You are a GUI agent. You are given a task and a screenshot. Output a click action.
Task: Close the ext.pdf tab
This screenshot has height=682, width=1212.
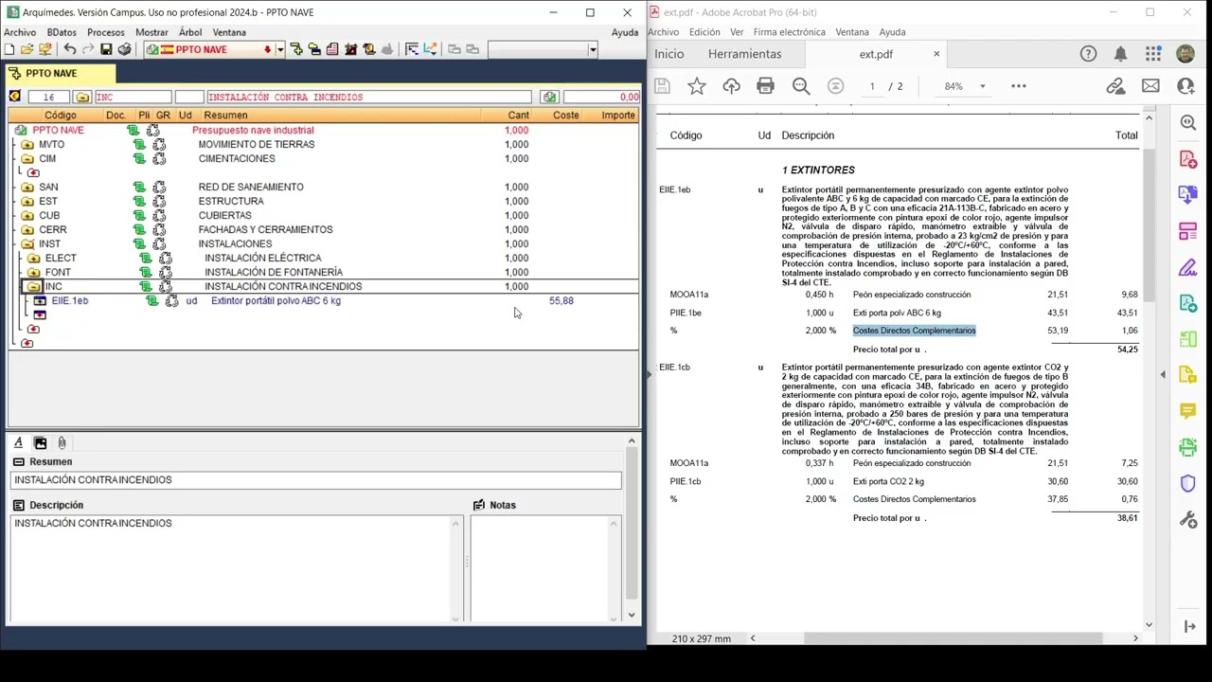click(936, 54)
